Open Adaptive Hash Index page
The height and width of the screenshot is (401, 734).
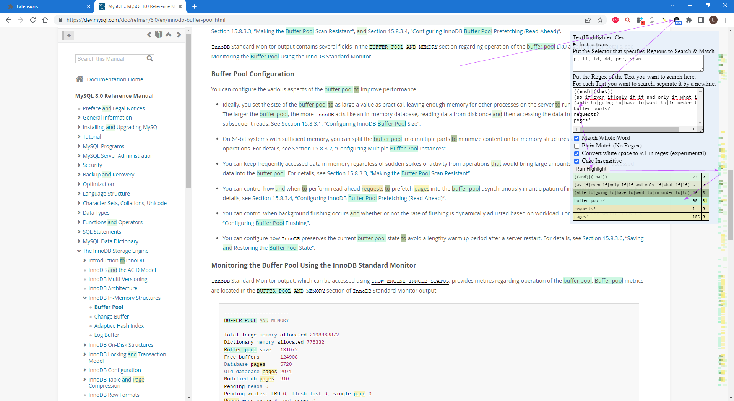[119, 326]
